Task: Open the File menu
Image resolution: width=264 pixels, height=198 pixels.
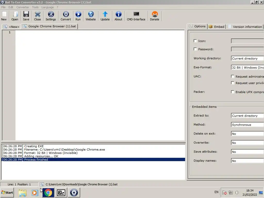Action: pyautogui.click(x=3, y=7)
